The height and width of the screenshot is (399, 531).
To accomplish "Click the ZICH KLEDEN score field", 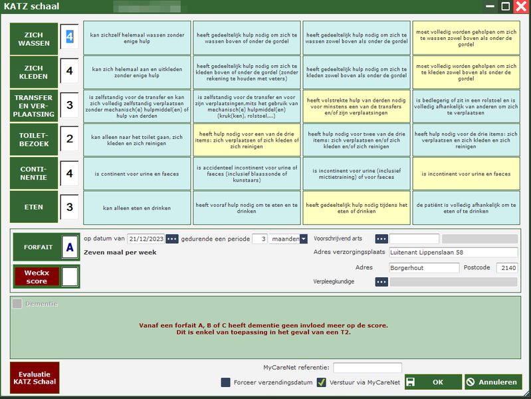I will (x=69, y=70).
